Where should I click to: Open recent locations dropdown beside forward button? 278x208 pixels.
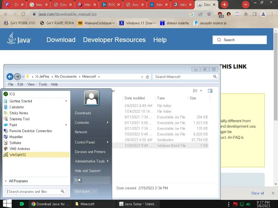23,77
